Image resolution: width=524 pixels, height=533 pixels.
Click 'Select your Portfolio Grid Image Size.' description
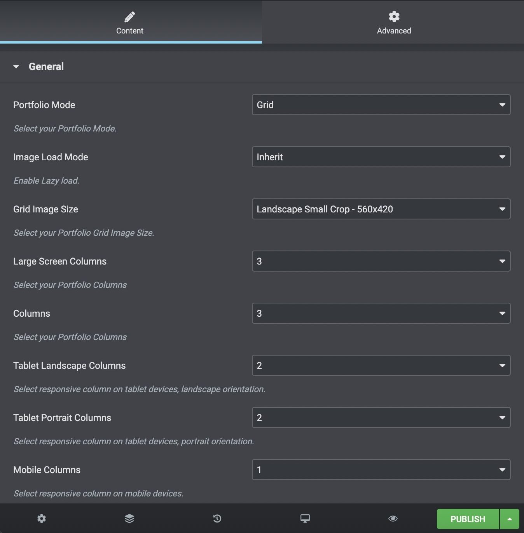click(x=84, y=233)
